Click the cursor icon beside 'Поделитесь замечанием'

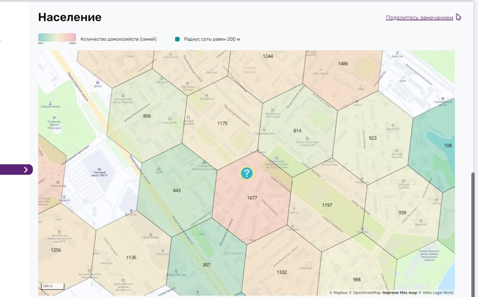[x=459, y=17]
